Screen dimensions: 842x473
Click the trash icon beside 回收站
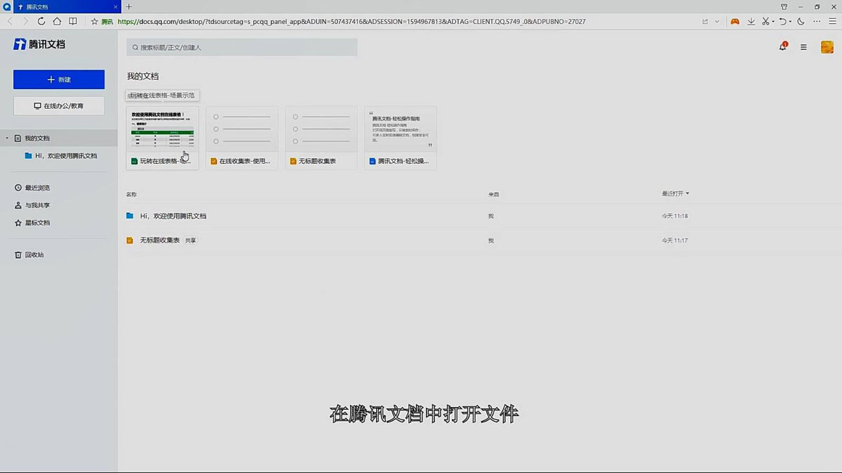pyautogui.click(x=18, y=255)
